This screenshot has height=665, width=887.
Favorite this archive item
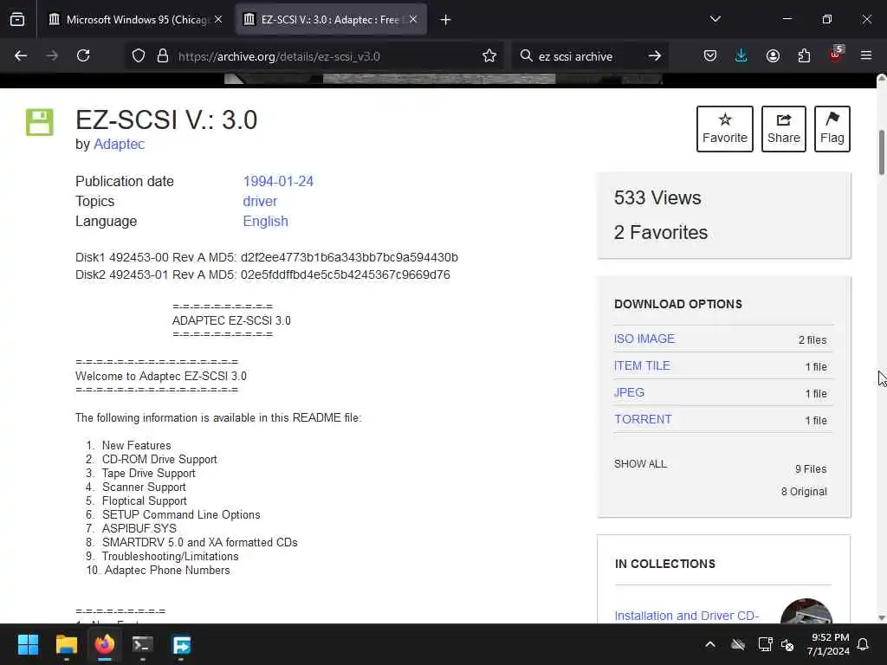(x=725, y=129)
